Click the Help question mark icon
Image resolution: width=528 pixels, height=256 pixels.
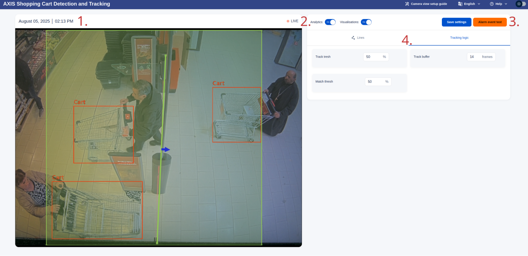(492, 4)
